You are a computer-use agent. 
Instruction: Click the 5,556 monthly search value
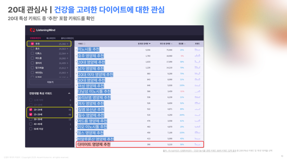(148, 50)
